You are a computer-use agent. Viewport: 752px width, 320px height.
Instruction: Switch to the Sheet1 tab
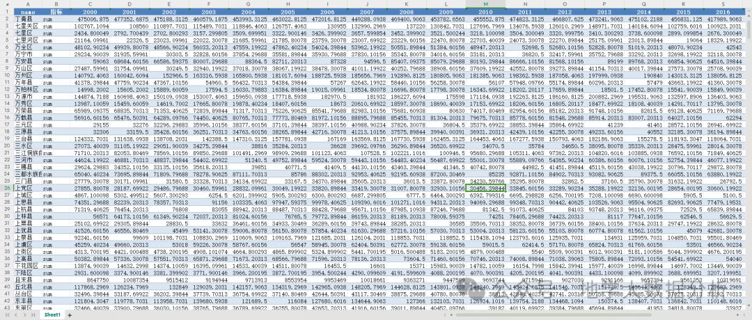click(x=52, y=315)
